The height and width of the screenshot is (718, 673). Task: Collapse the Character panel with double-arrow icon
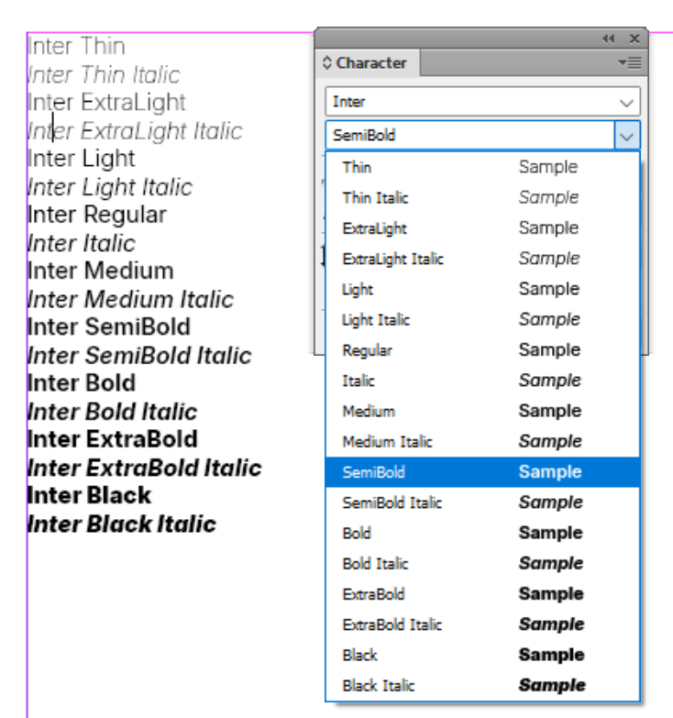tap(608, 39)
